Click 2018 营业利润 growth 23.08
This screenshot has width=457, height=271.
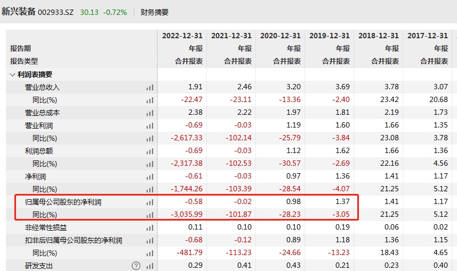click(389, 138)
